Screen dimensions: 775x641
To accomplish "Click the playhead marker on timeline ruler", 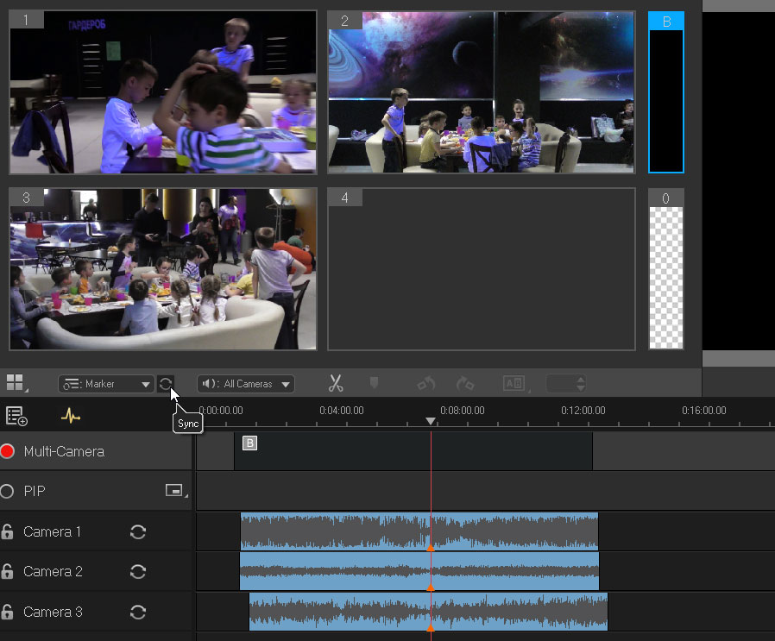I will click(x=431, y=421).
